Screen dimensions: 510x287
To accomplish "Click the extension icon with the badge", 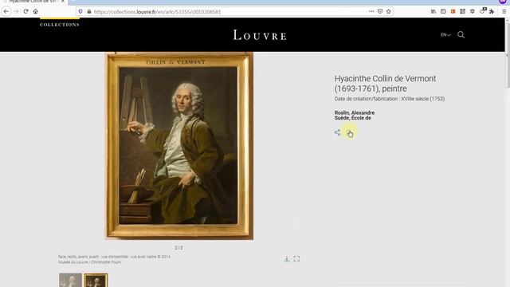I will tap(482, 11).
